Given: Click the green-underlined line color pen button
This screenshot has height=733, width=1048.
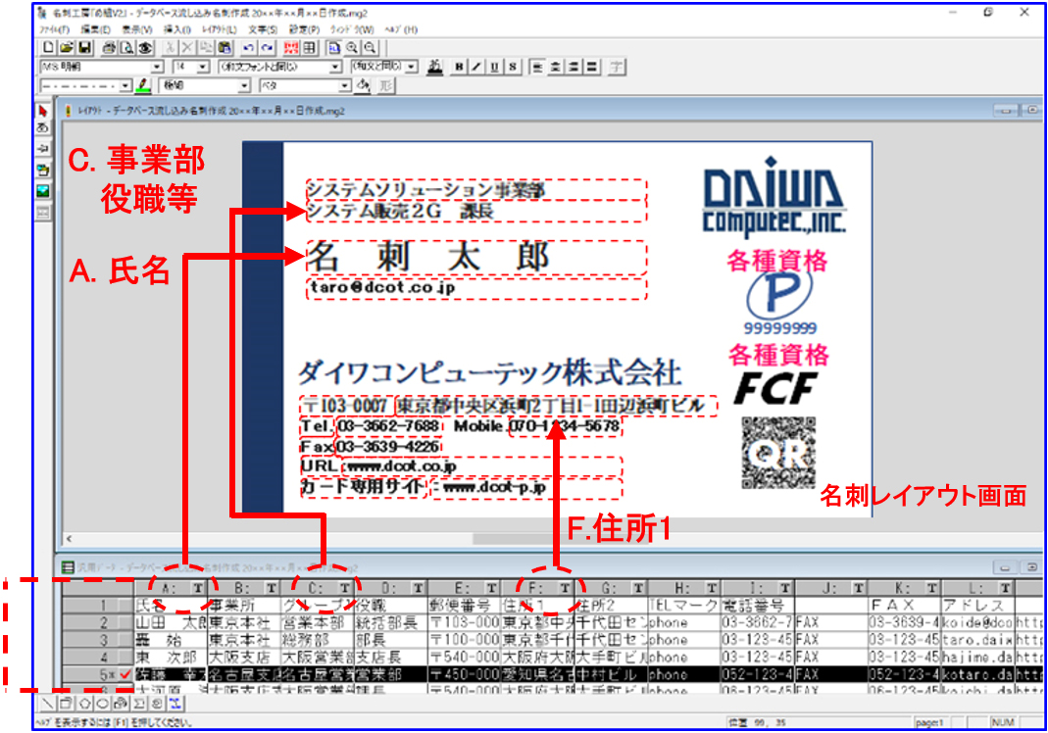Looking at the screenshot, I should 144,86.
